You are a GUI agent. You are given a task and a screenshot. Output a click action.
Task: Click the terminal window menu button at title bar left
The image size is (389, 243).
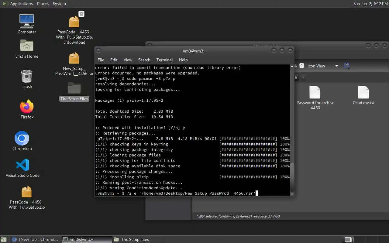pyautogui.click(x=98, y=51)
